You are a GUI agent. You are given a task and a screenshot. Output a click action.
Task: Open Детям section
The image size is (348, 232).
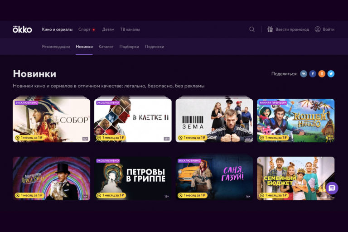pyautogui.click(x=108, y=29)
